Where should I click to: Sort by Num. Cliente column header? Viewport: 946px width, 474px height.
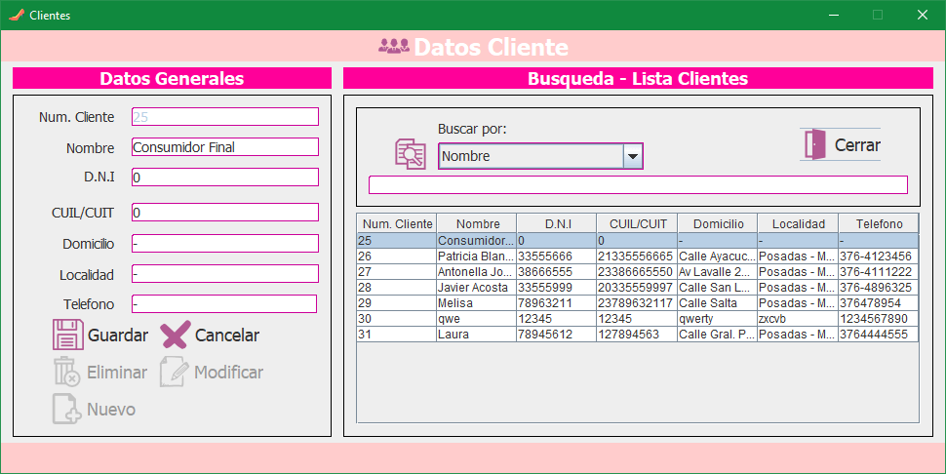(x=397, y=223)
